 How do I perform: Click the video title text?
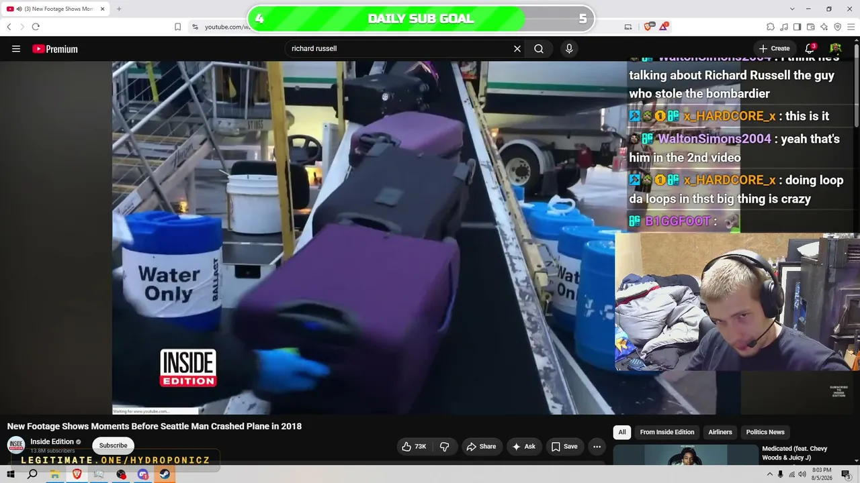155,426
